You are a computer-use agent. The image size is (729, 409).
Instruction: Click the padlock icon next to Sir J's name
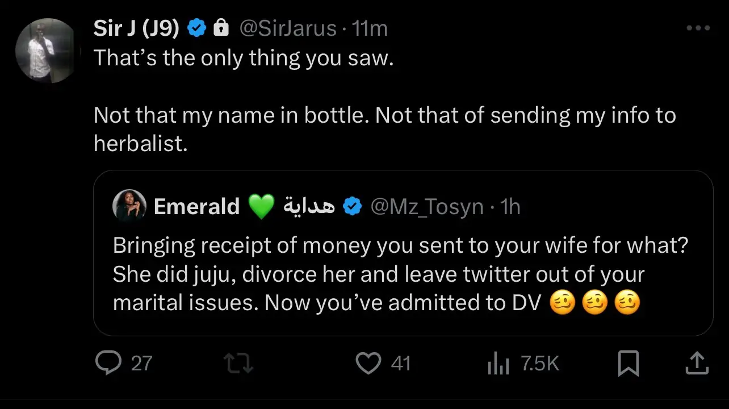coord(221,28)
